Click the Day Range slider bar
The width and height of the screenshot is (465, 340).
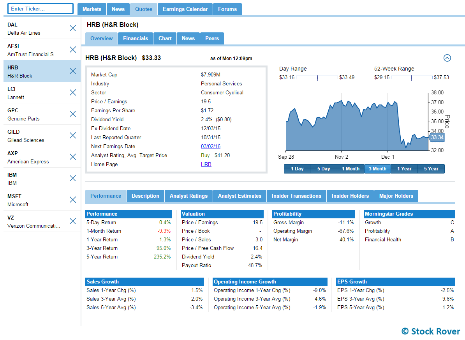[317, 78]
